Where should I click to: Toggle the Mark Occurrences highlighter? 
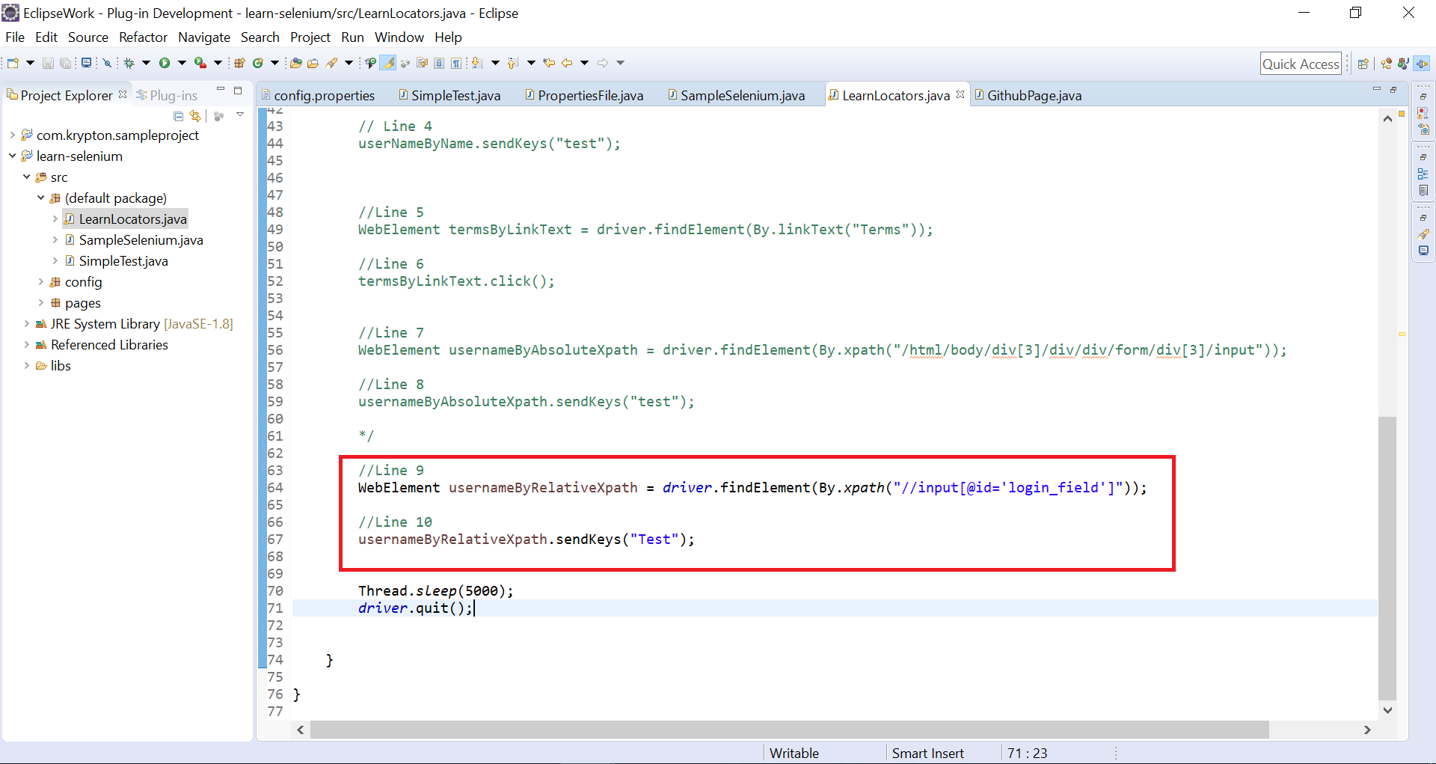coord(387,63)
